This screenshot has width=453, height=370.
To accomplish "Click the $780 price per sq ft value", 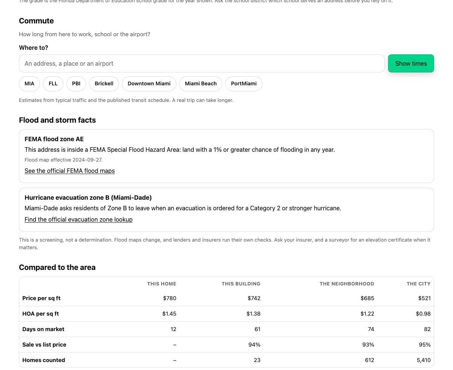I will [x=169, y=298].
